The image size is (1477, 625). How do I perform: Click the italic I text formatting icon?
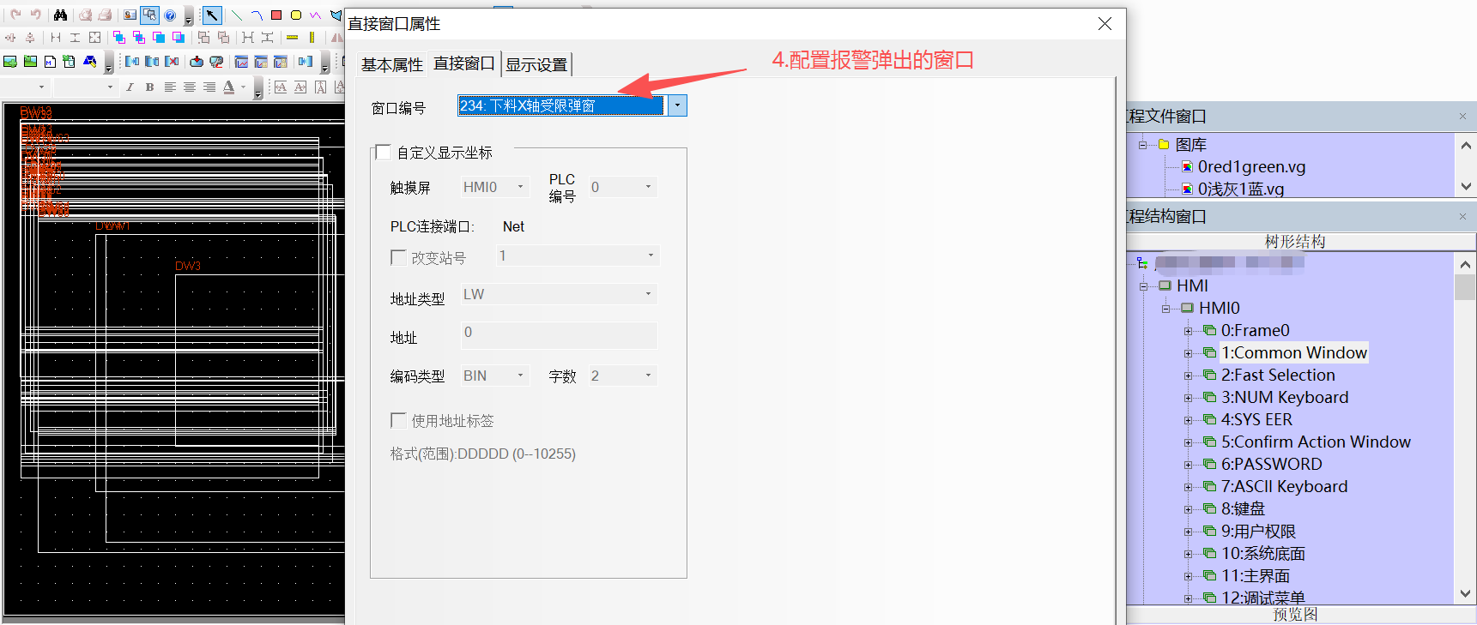130,87
